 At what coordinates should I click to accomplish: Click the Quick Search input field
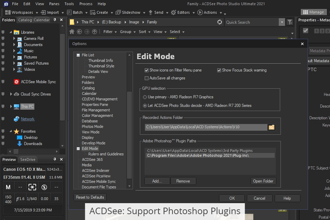[252, 22]
